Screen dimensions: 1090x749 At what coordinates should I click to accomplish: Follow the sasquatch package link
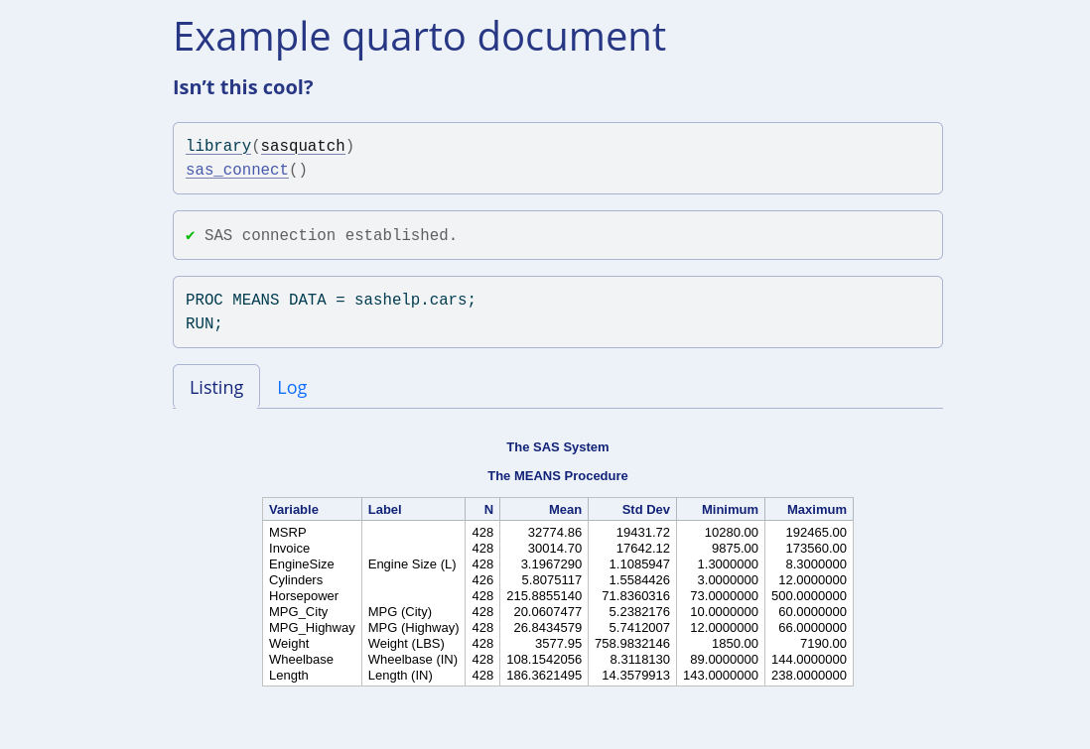(x=303, y=147)
